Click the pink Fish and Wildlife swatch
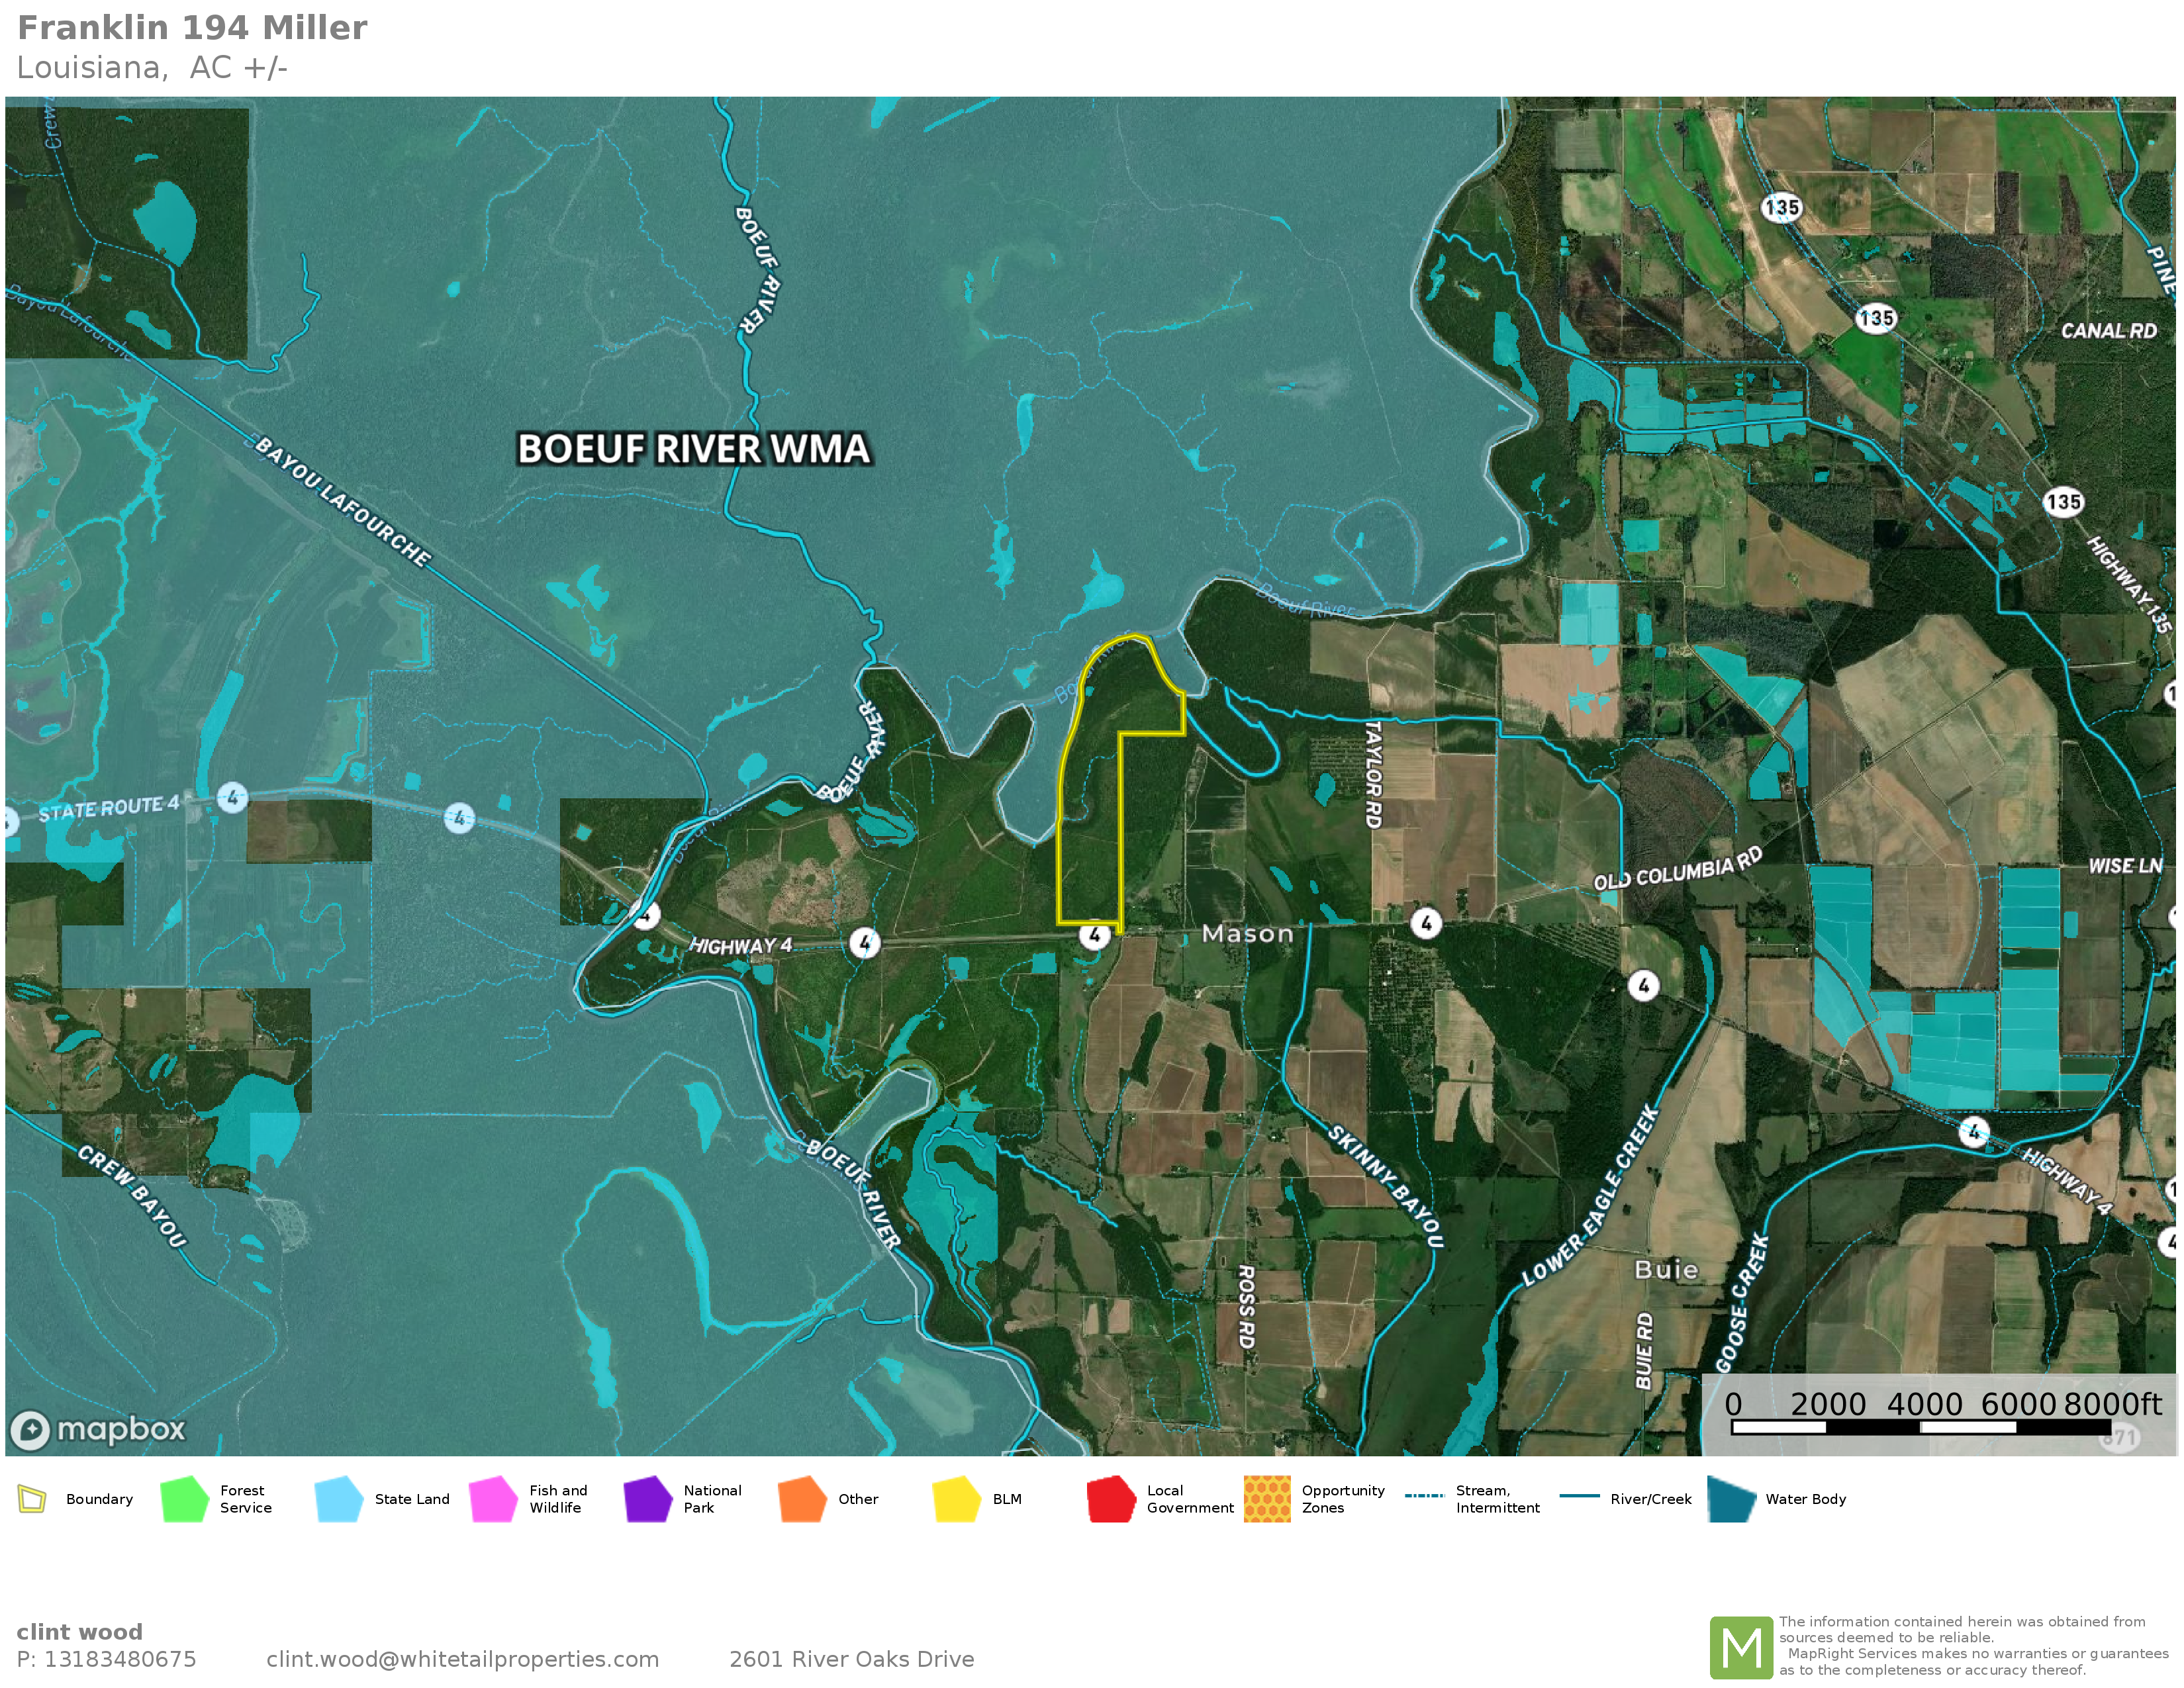The image size is (2184, 1688). 493,1498
